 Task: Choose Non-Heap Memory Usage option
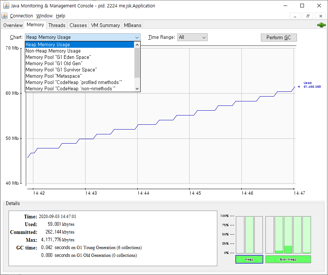tap(80, 51)
